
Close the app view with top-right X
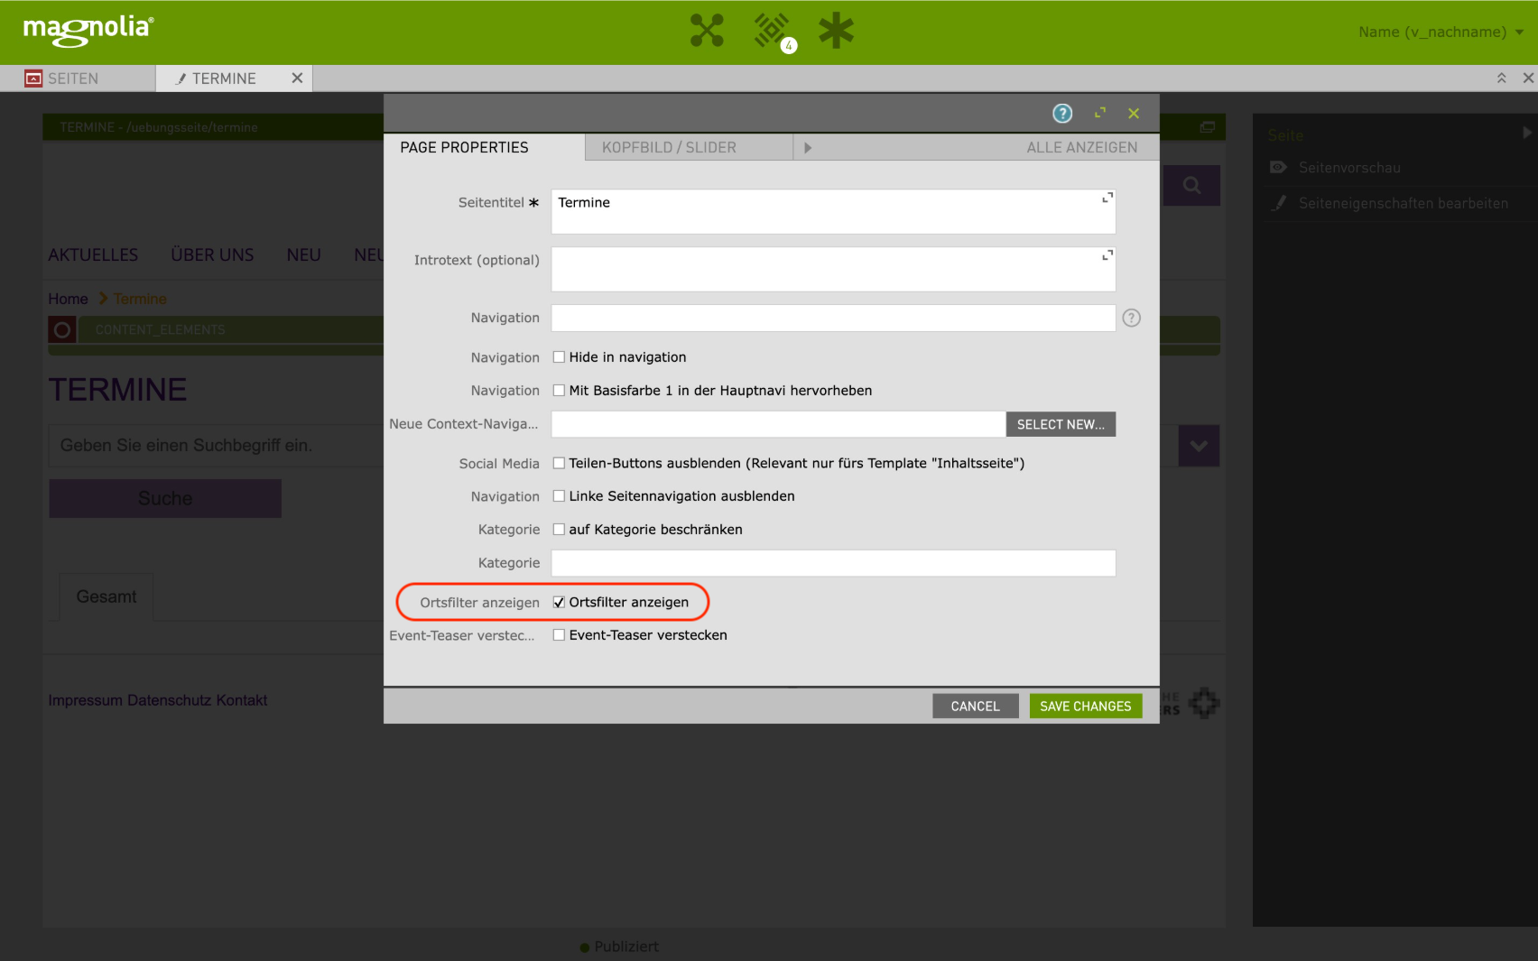click(x=1528, y=79)
